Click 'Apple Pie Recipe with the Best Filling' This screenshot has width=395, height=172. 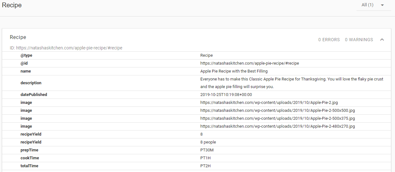[234, 71]
